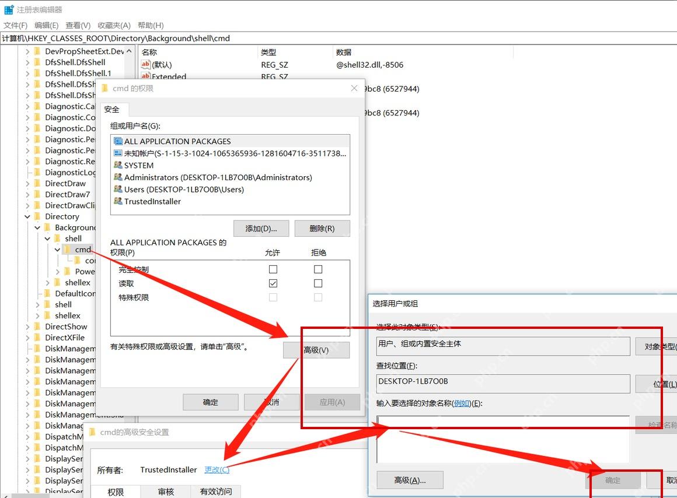Collapse the Background tree node
677x498 pixels.
(37, 227)
